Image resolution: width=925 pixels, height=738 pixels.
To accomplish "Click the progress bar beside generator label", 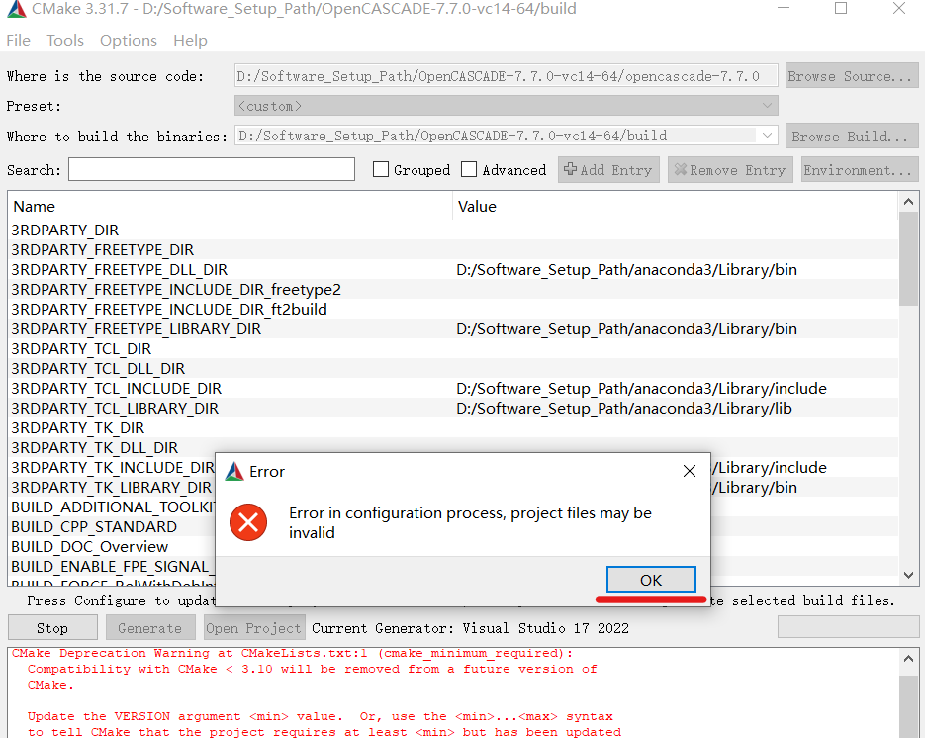I will point(848,626).
